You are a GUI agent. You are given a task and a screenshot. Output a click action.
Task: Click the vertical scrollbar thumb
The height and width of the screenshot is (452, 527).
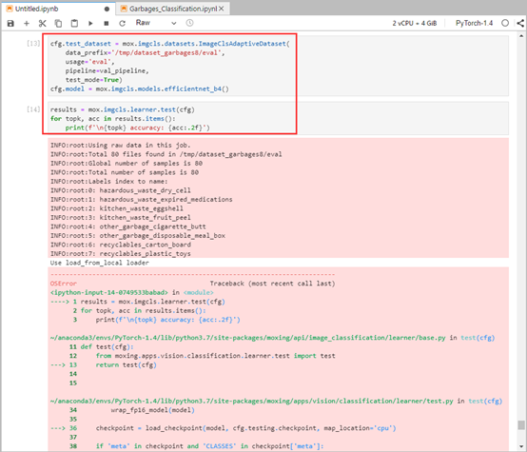point(521,425)
